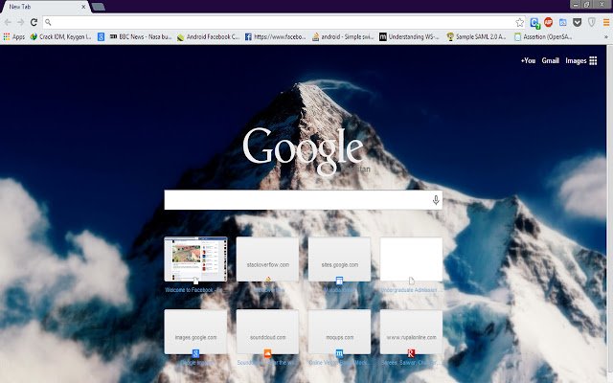
Task: Reload the page
Action: coord(34,22)
